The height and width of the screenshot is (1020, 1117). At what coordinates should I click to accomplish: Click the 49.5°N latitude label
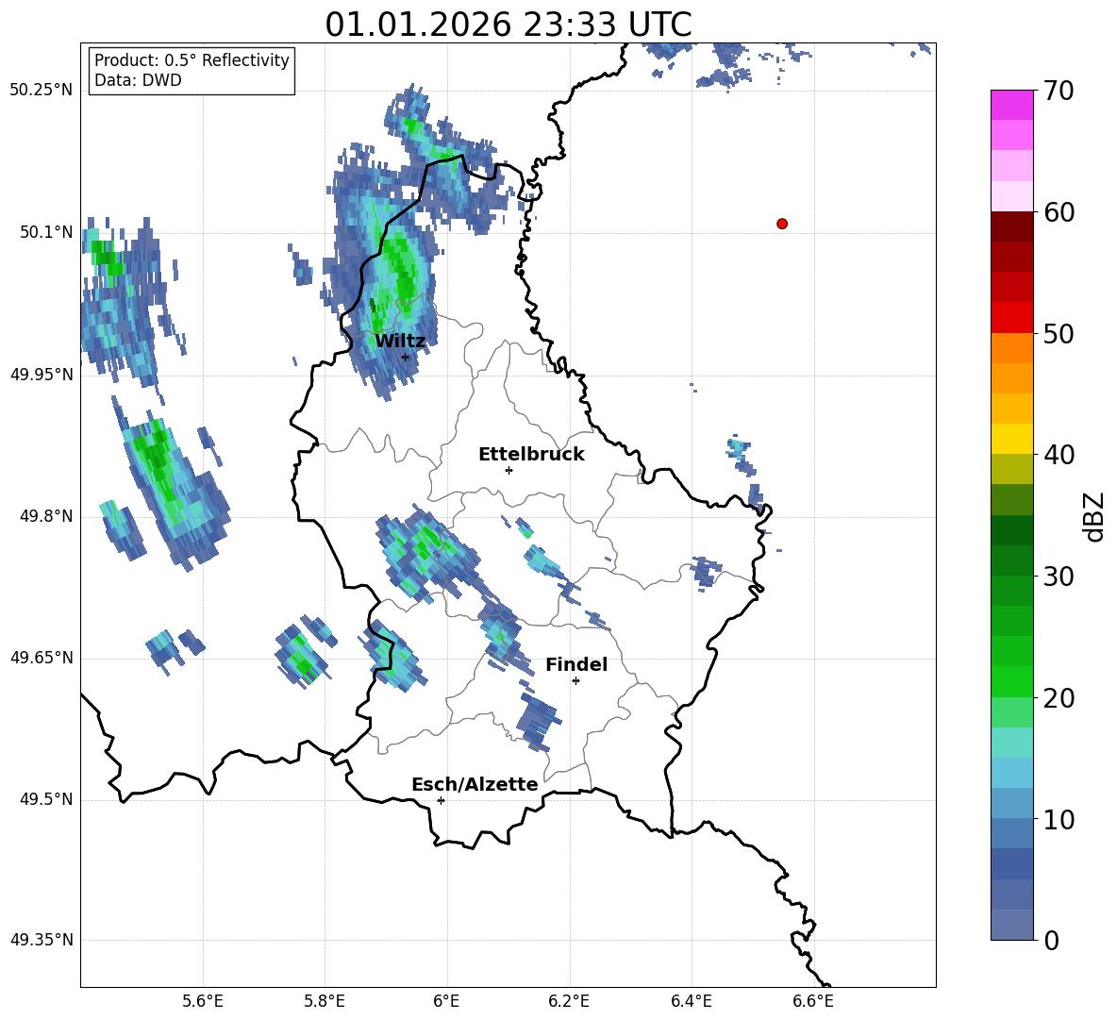pyautogui.click(x=46, y=800)
